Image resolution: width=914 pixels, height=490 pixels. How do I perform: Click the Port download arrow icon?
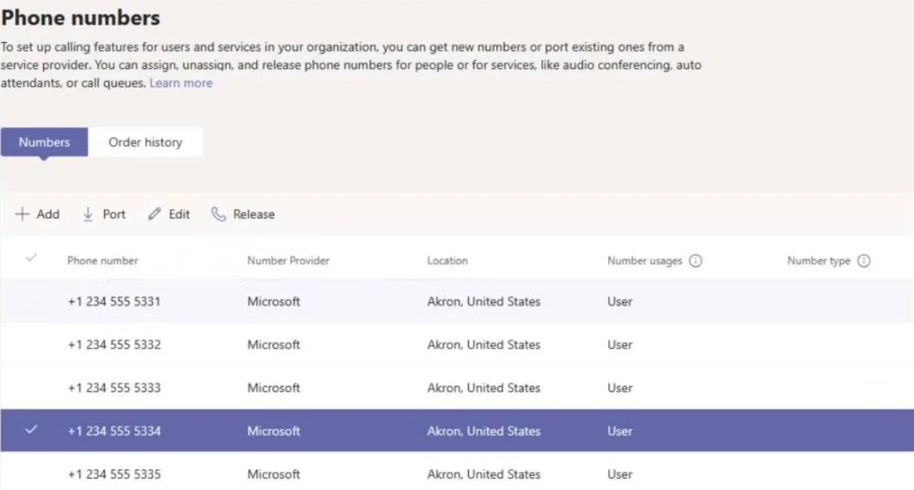pyautogui.click(x=88, y=214)
